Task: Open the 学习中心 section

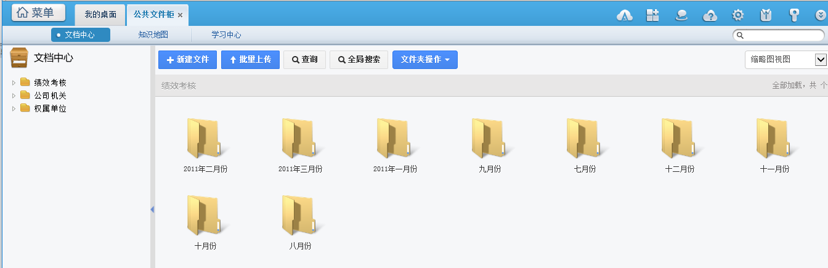Action: tap(226, 35)
